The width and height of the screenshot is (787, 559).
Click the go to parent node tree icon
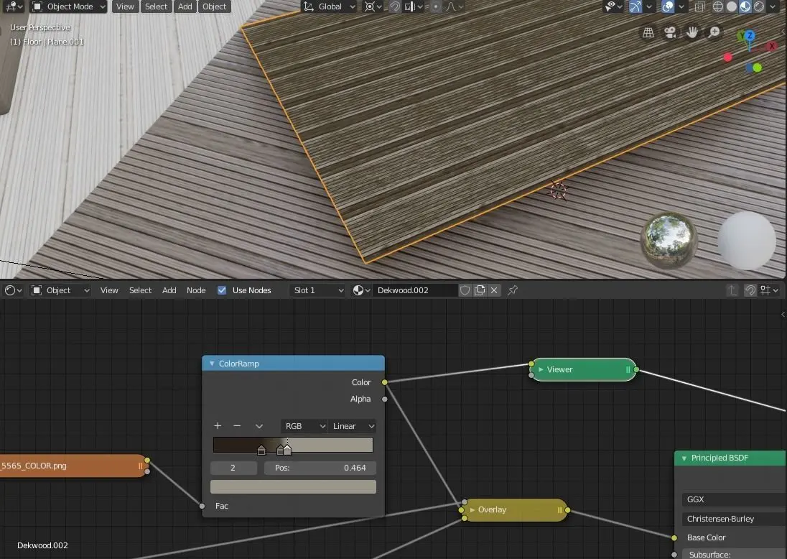coord(732,290)
